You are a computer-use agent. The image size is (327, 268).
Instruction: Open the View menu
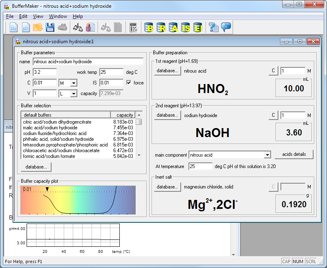click(38, 16)
